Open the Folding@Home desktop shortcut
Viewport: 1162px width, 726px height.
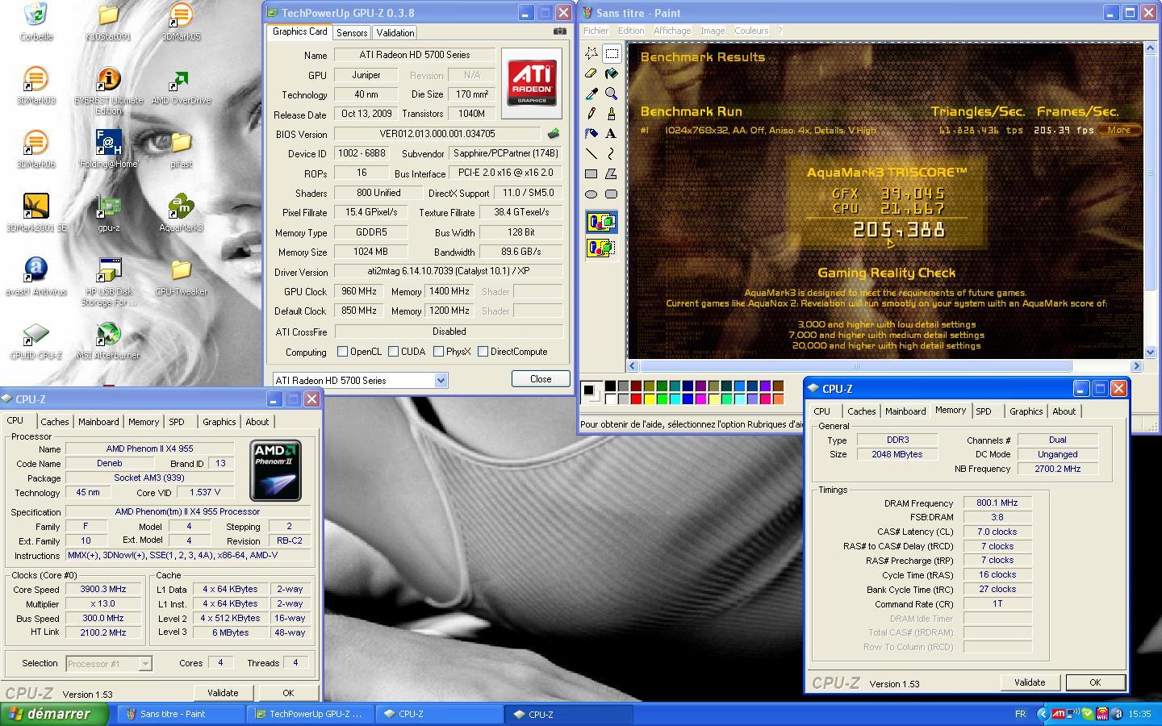pyautogui.click(x=109, y=150)
